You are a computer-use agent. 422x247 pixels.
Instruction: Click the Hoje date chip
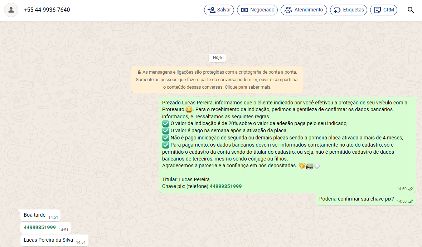(217, 58)
